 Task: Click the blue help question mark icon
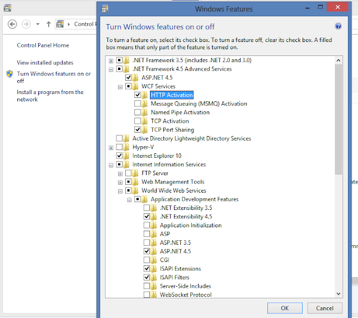338,26
